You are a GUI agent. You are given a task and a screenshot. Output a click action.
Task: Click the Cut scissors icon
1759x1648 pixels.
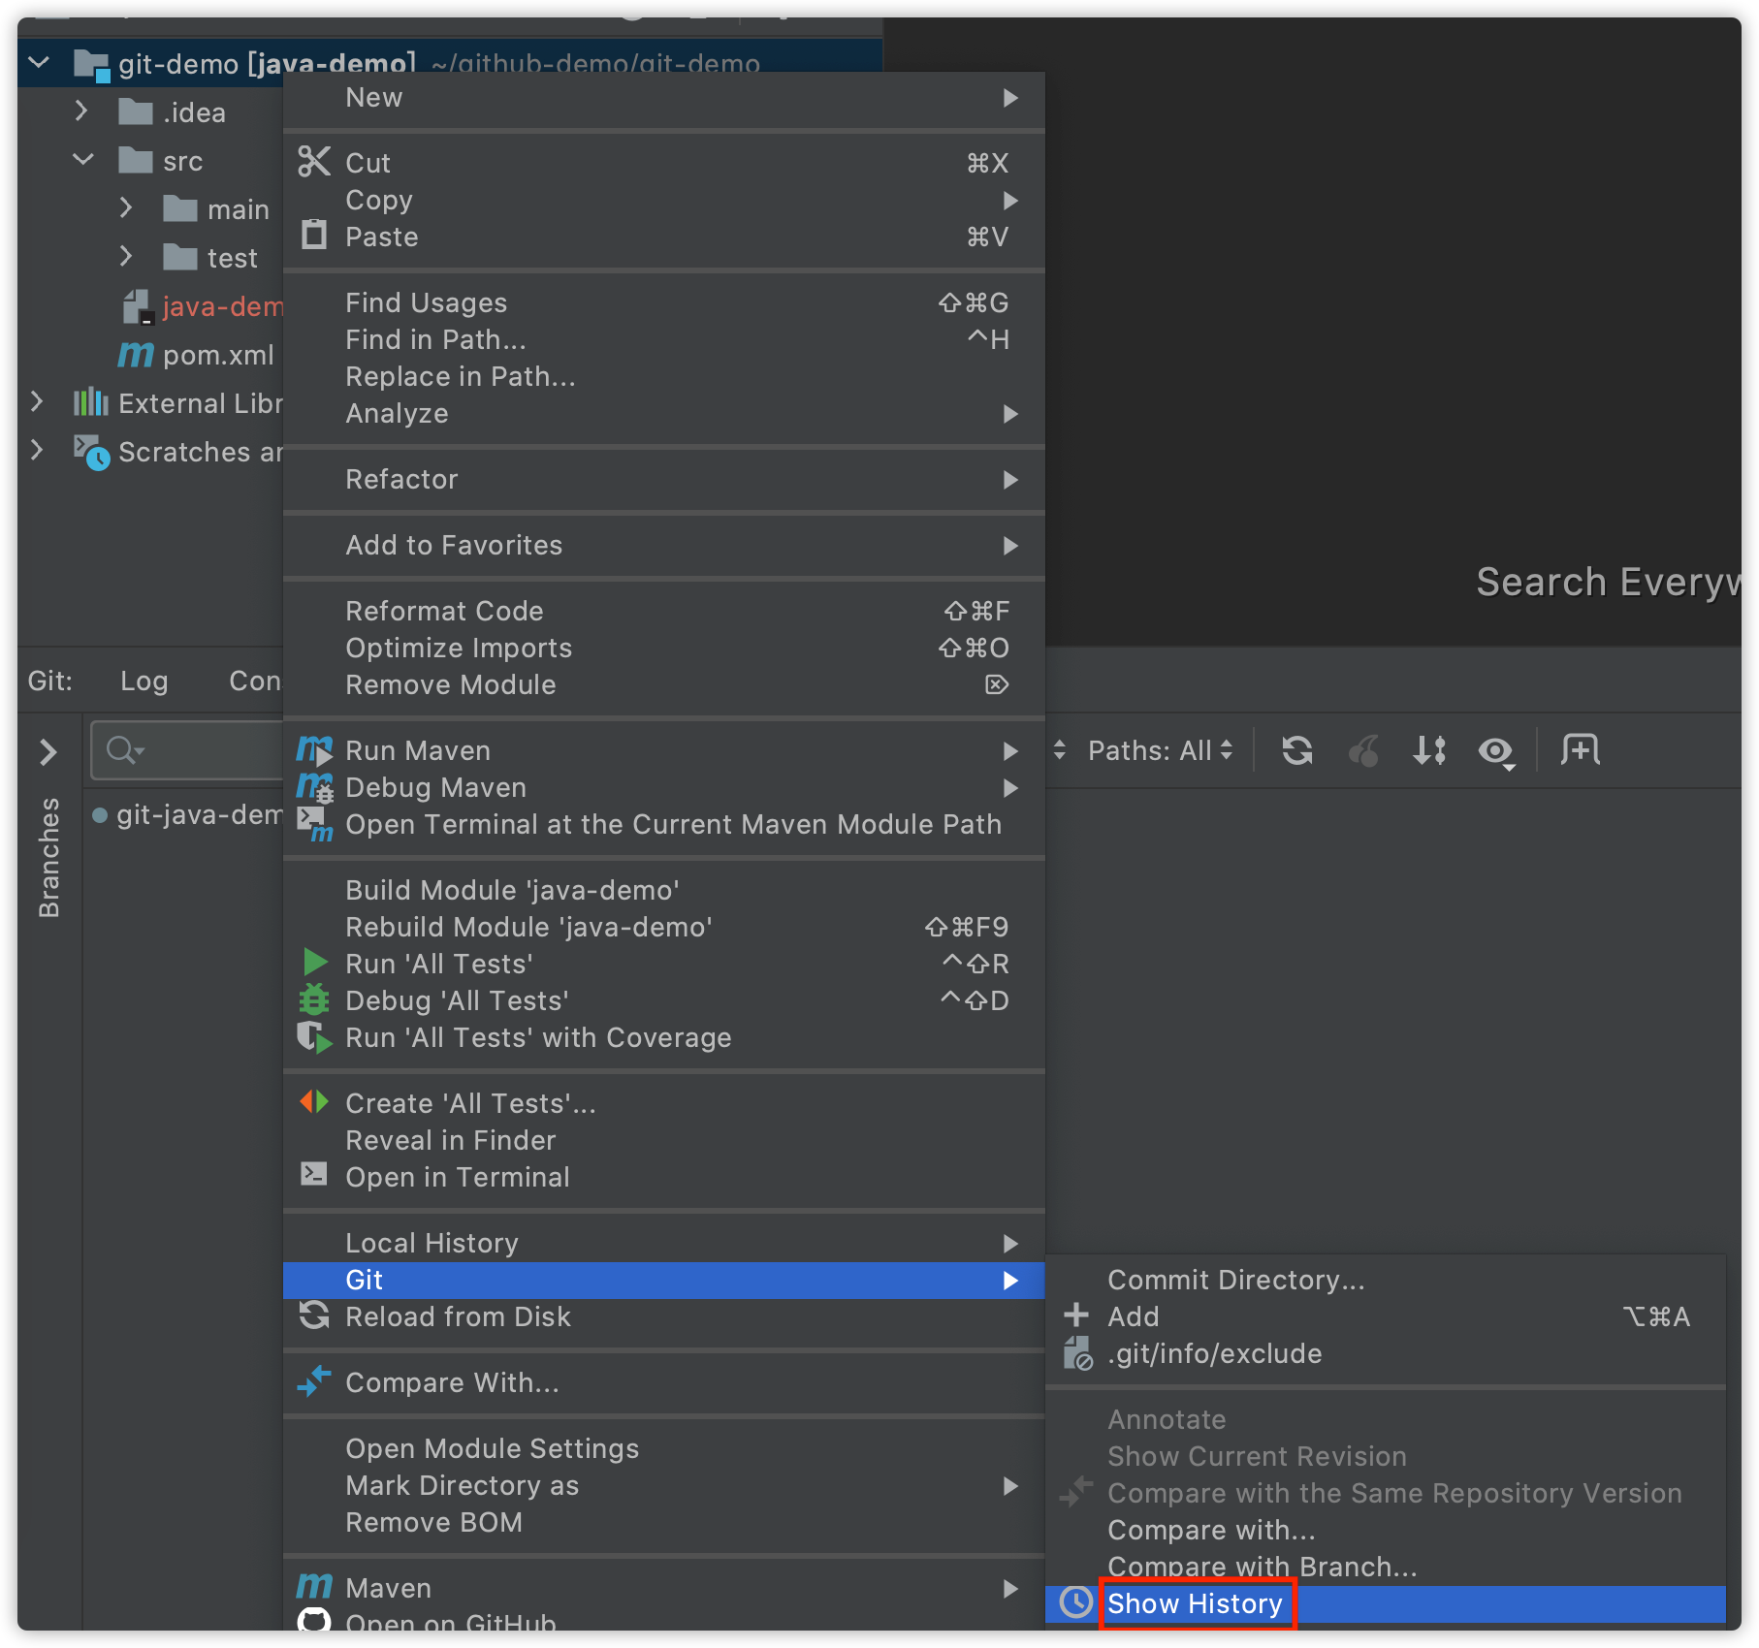tap(314, 162)
